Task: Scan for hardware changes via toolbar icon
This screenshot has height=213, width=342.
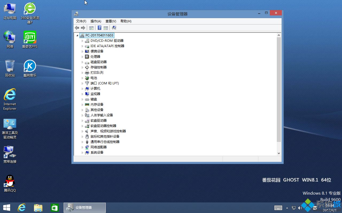Action: click(114, 28)
